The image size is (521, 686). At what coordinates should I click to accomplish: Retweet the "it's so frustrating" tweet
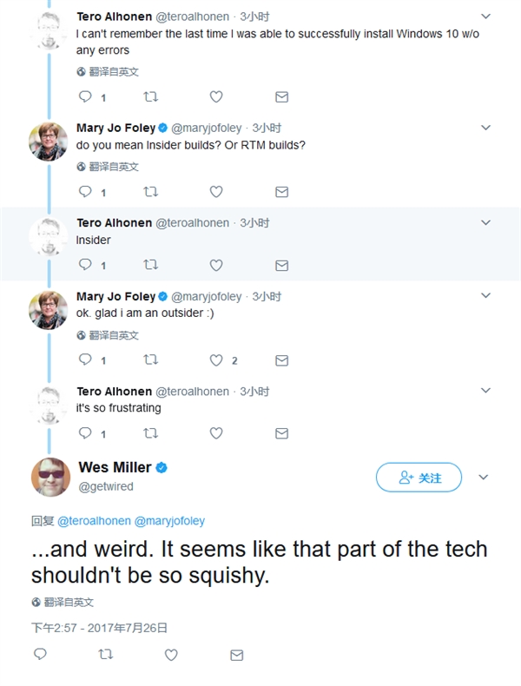(x=150, y=432)
